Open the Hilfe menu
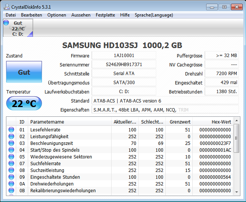Viewport: 246px width, 202px height. coord(125,15)
